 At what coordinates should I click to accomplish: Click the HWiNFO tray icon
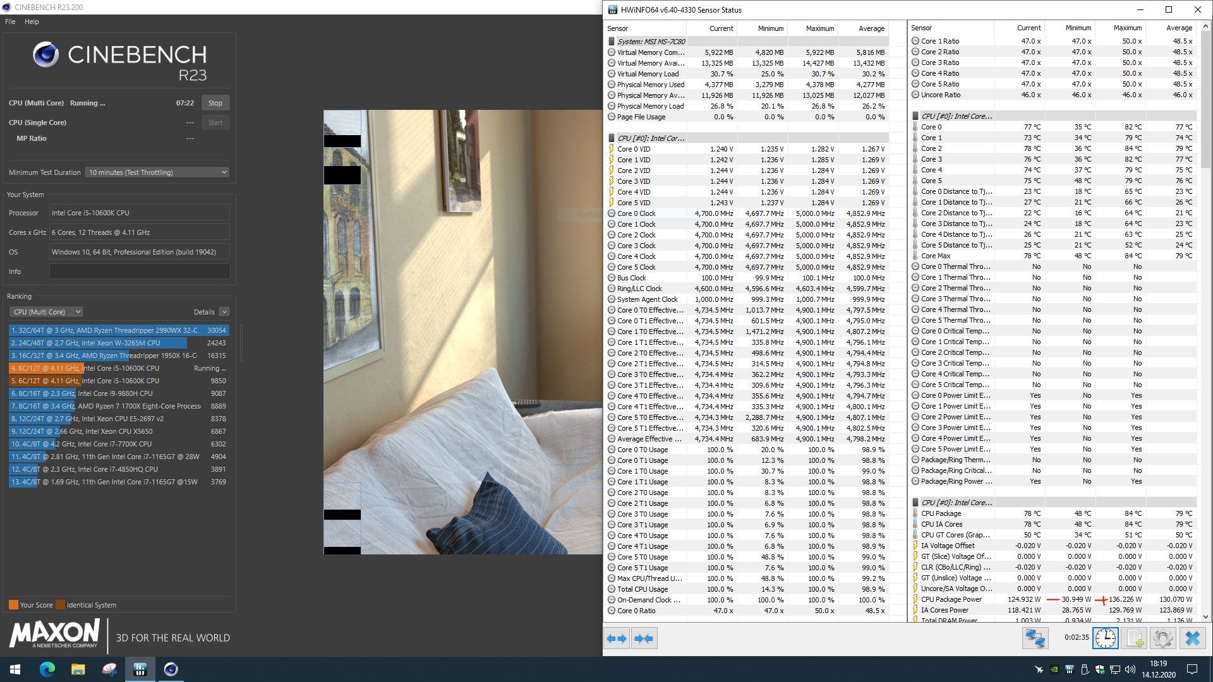click(x=1069, y=669)
